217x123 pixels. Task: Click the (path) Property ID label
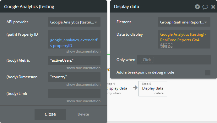tap(22, 34)
